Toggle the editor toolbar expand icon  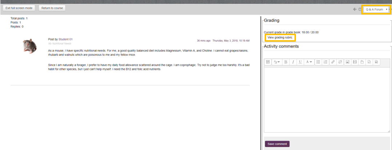coord(268,62)
